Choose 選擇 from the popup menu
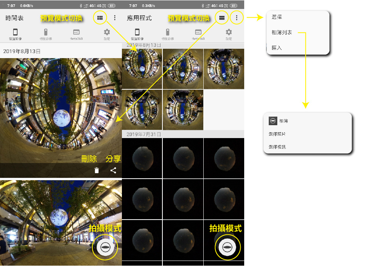370x266 pixels. [x=277, y=18]
